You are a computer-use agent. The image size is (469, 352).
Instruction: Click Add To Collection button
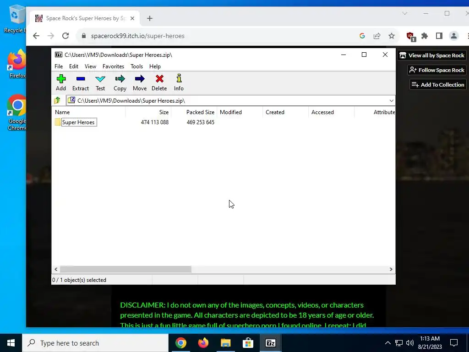click(438, 85)
